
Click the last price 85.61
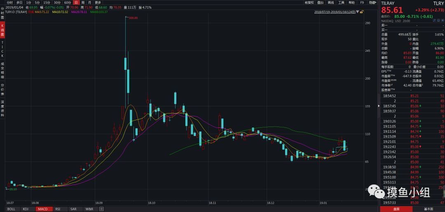[392, 10]
